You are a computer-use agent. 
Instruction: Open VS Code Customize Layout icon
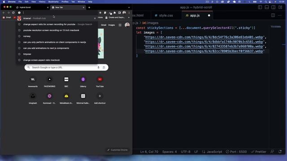click(280, 7)
